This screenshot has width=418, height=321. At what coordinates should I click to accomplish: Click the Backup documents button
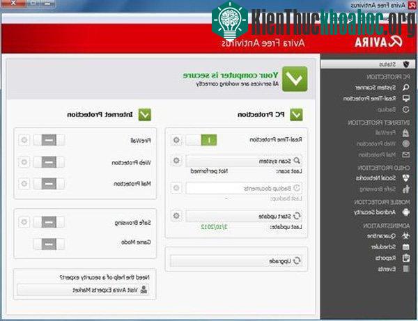point(244,188)
